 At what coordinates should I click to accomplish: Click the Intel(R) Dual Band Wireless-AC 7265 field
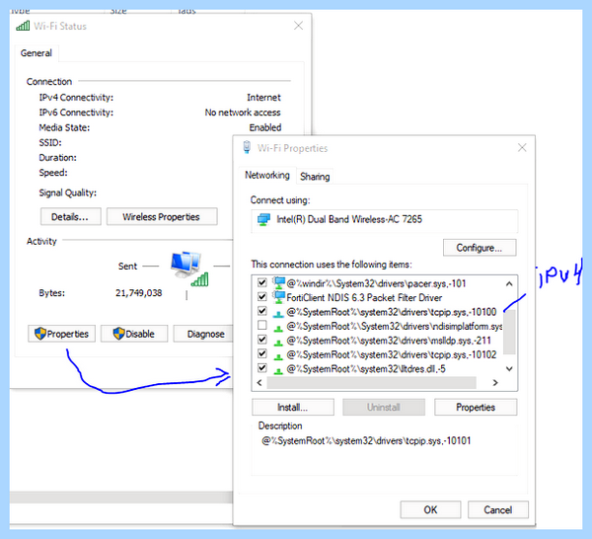[385, 220]
